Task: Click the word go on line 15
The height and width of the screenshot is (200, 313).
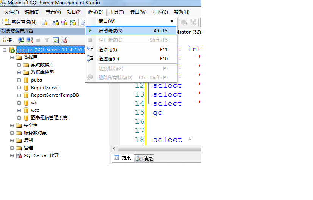Action: pos(158,113)
